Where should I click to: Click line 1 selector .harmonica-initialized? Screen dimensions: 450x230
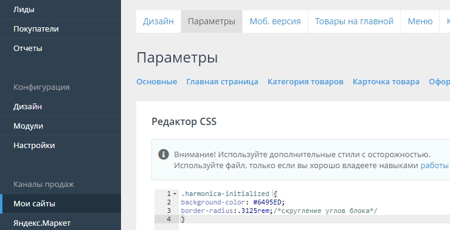click(225, 194)
